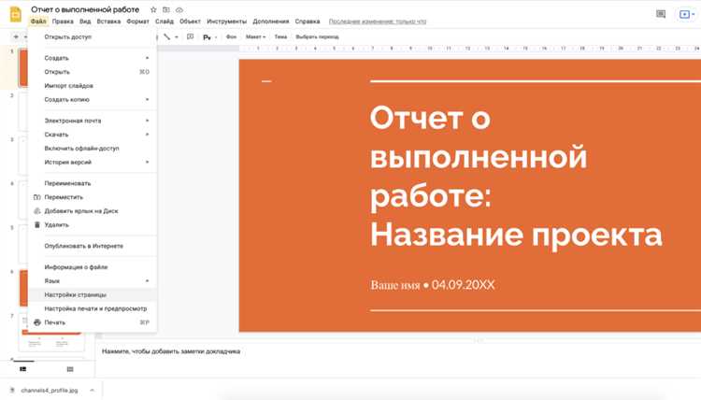The height and width of the screenshot is (400, 701).
Task: Expand the История версий submenu
Action: coord(93,163)
